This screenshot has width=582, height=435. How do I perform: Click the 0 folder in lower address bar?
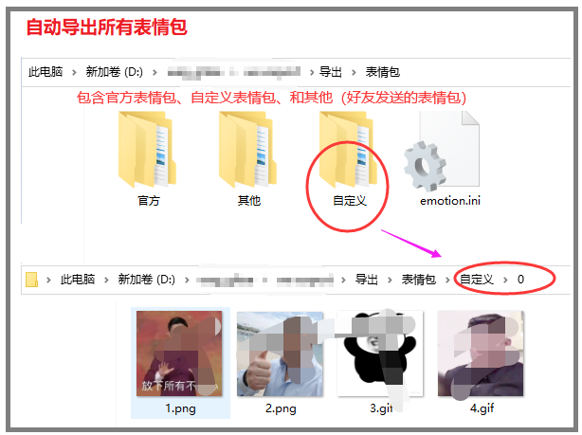[520, 280]
